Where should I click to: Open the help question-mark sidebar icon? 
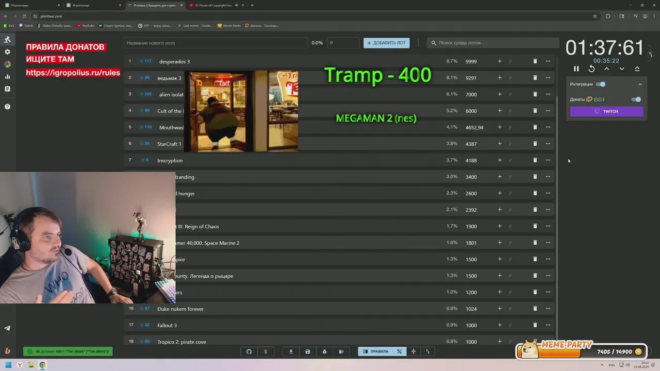click(7, 107)
